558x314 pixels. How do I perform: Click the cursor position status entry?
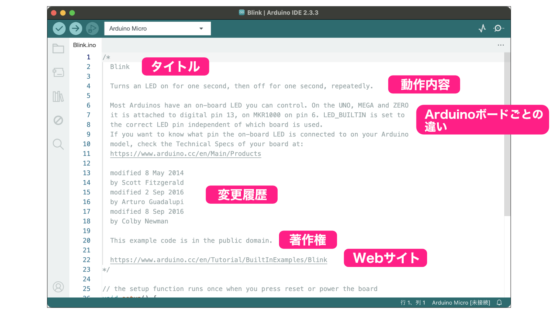(x=413, y=303)
